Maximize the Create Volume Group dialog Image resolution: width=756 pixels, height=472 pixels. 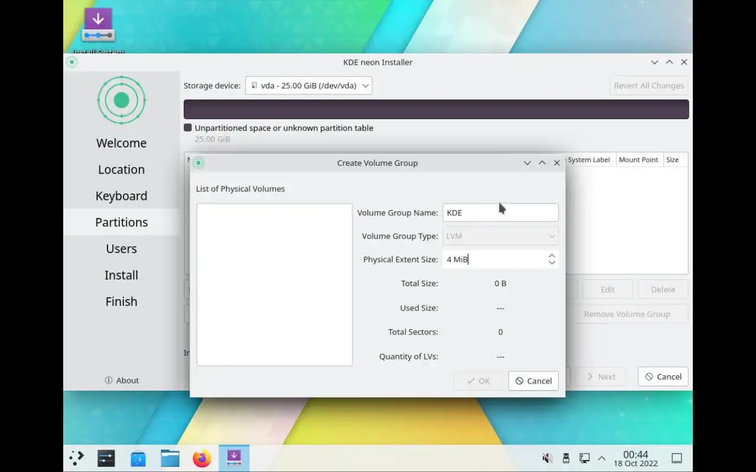coord(542,163)
